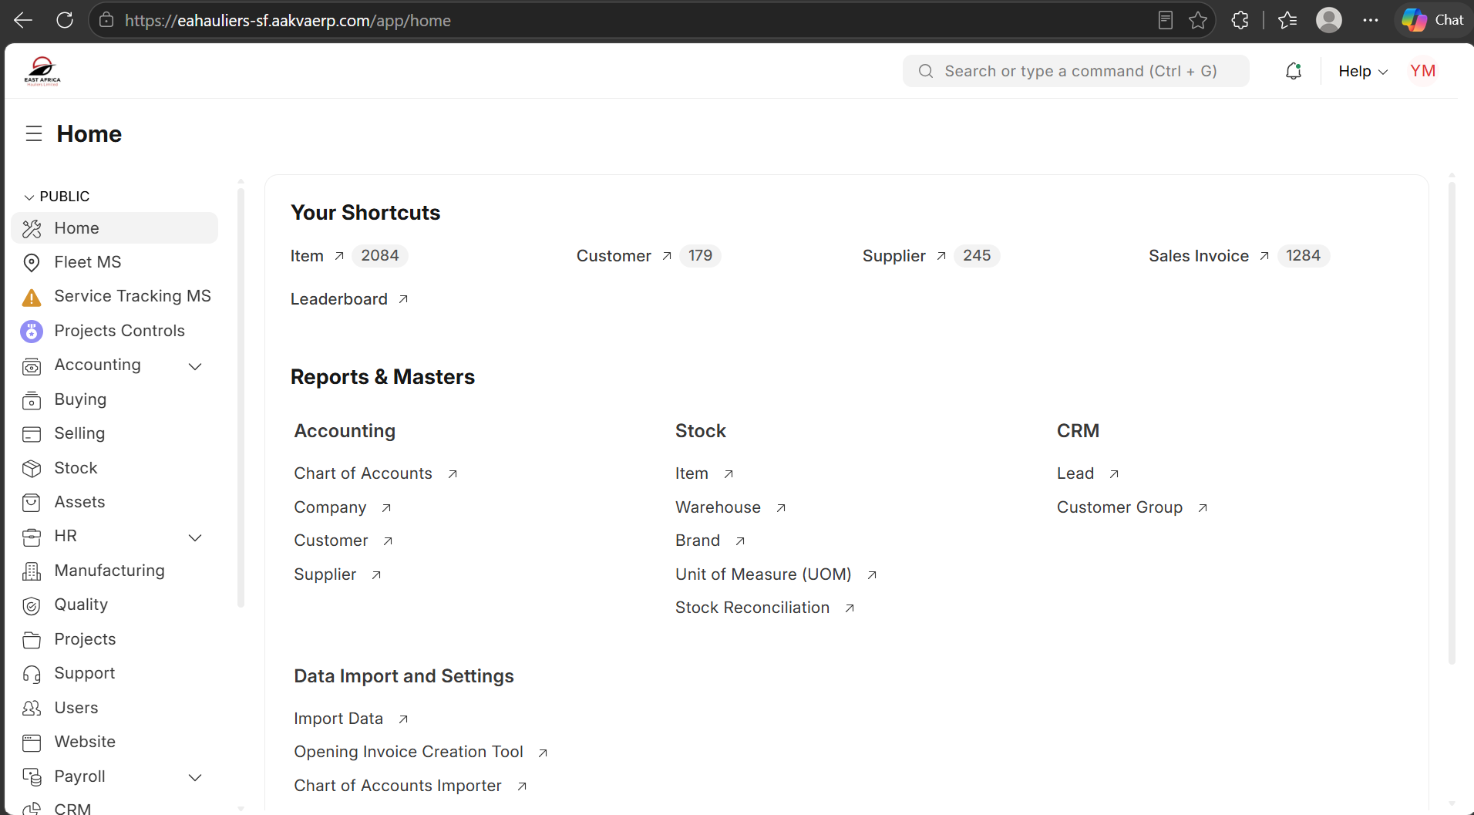Open the Leaderboard shortcut
Screen dimensions: 1474x815
click(x=349, y=299)
